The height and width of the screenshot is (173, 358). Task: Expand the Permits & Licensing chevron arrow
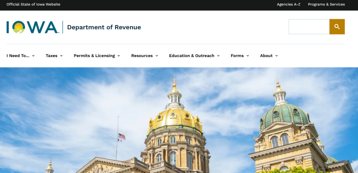coord(119,56)
